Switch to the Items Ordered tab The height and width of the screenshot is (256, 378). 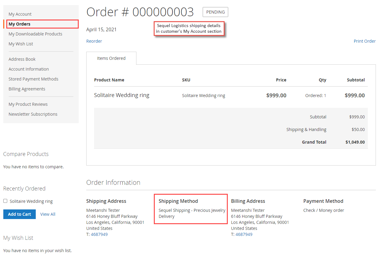click(111, 58)
